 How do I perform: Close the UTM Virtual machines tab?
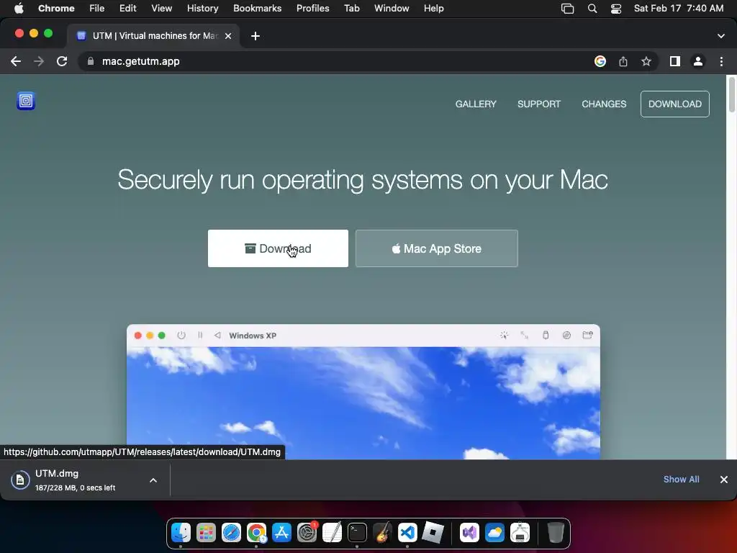click(228, 36)
